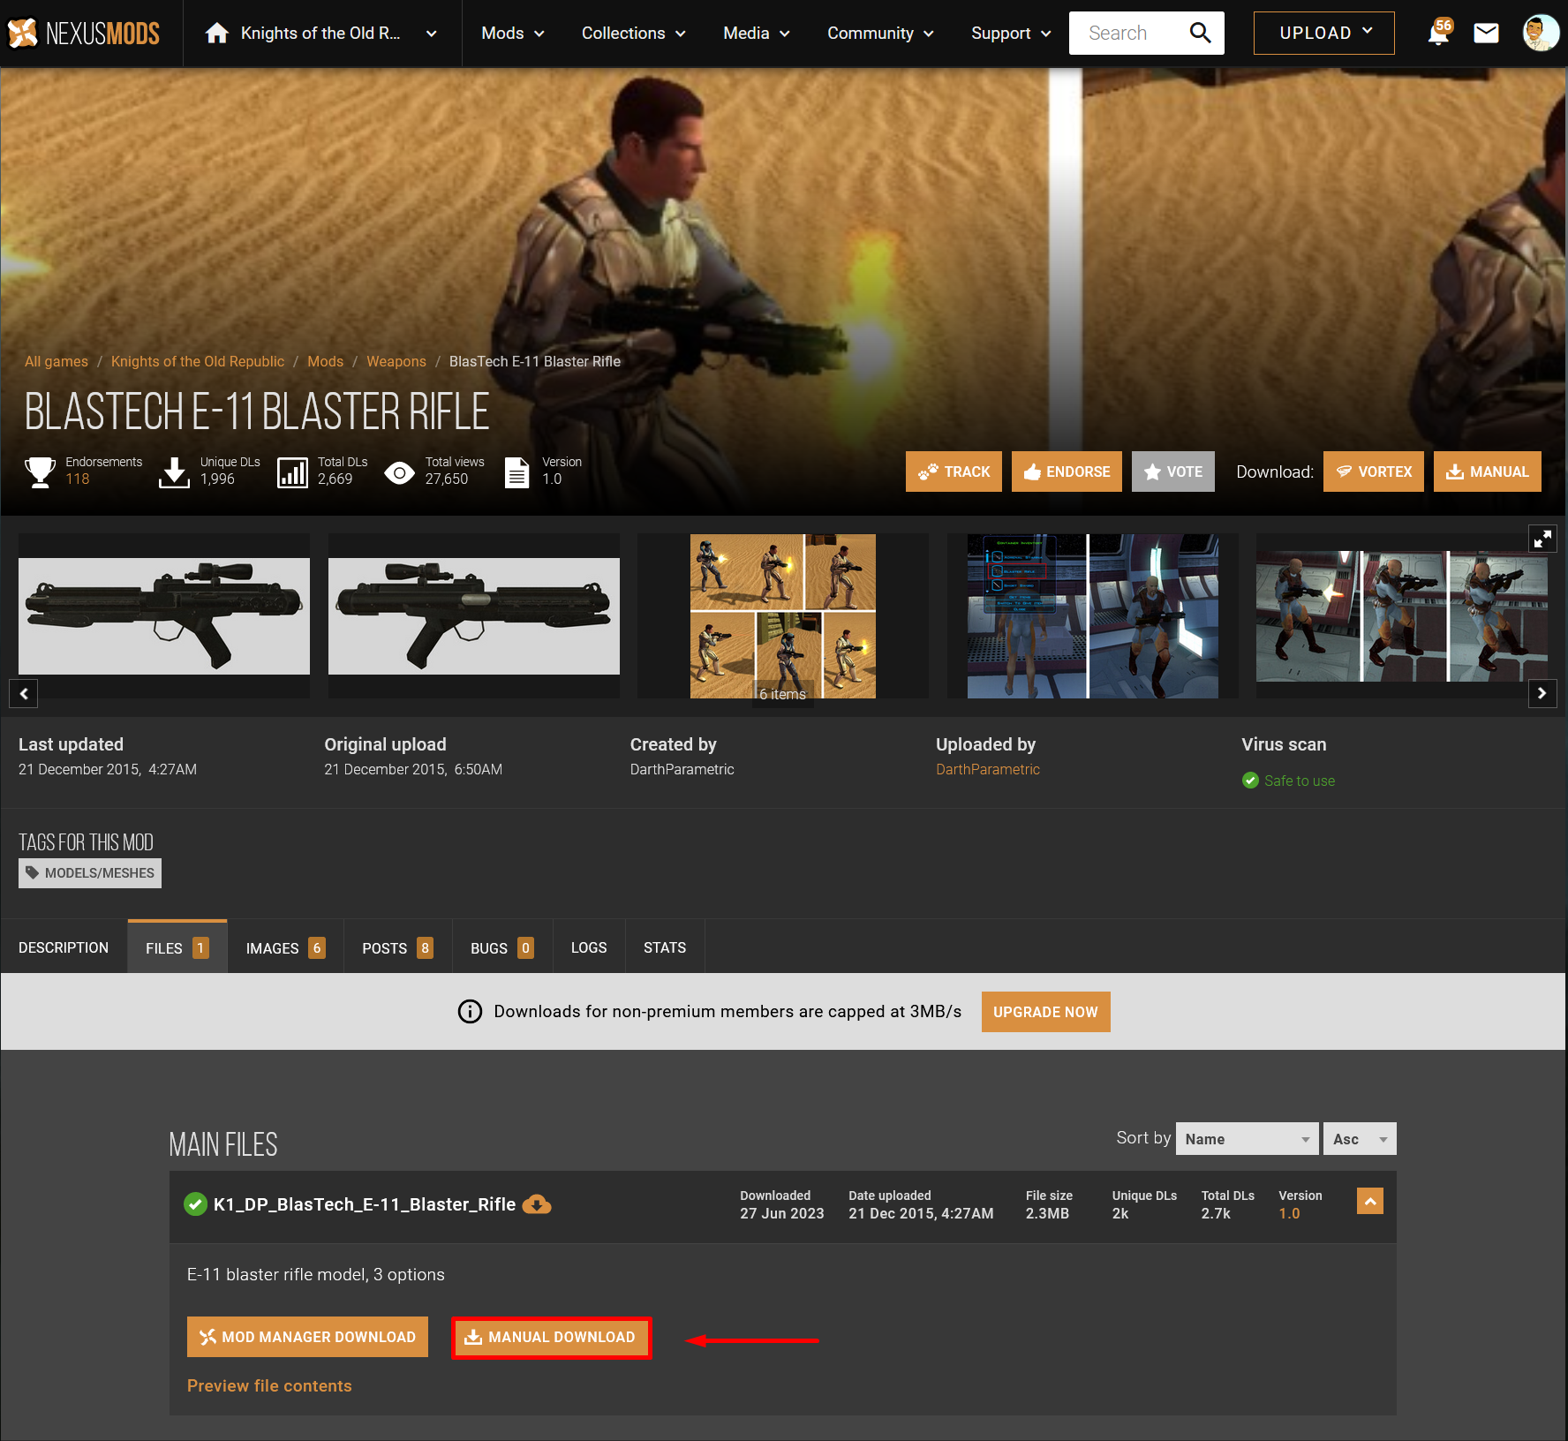This screenshot has width=1568, height=1441.
Task: Click the file name K1_DP_BlasTech_E-11_Blaster_Rifle
Action: [365, 1204]
